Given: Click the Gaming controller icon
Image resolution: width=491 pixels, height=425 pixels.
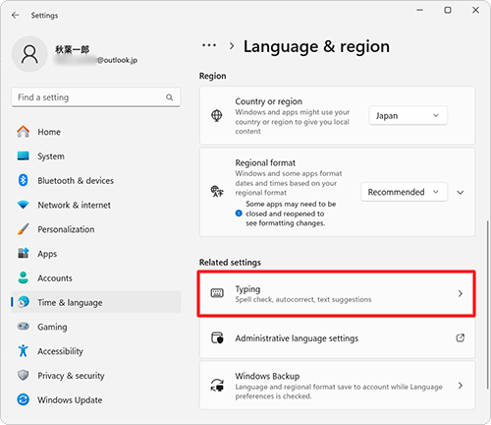Looking at the screenshot, I should tap(23, 327).
